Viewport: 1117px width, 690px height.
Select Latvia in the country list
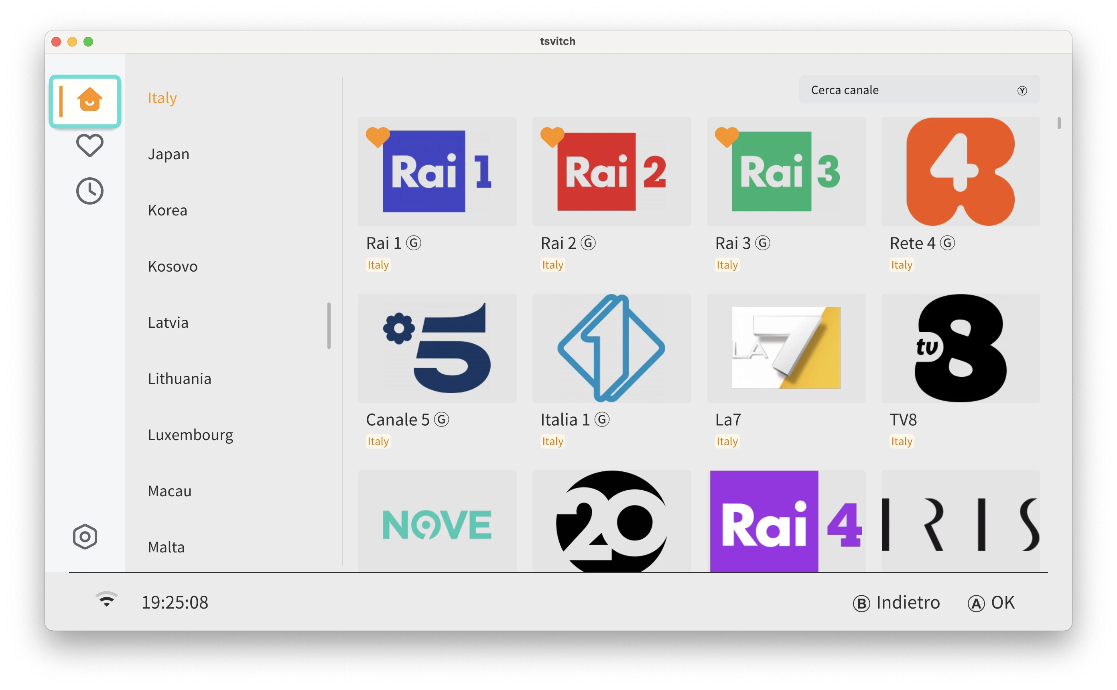tap(168, 323)
